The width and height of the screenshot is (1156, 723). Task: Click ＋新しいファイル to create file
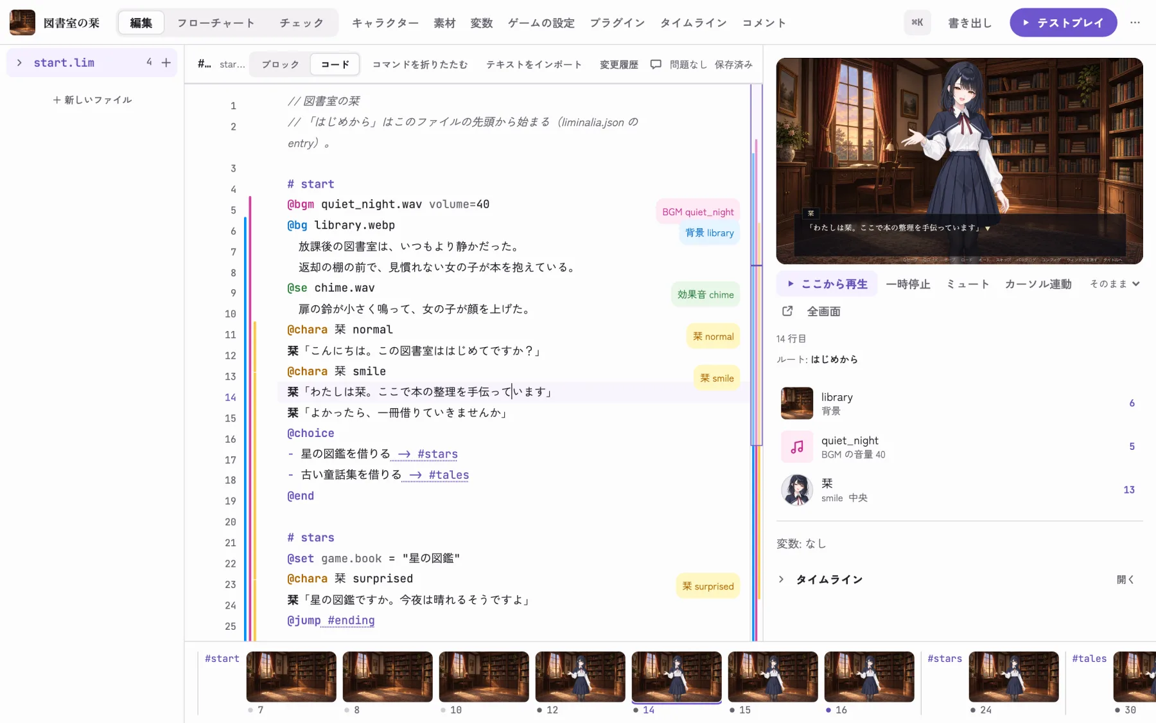tap(92, 100)
